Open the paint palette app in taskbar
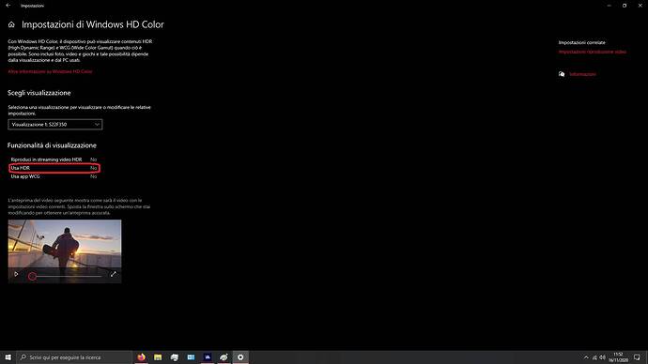Screen dimensions: 648x364 [224, 357]
